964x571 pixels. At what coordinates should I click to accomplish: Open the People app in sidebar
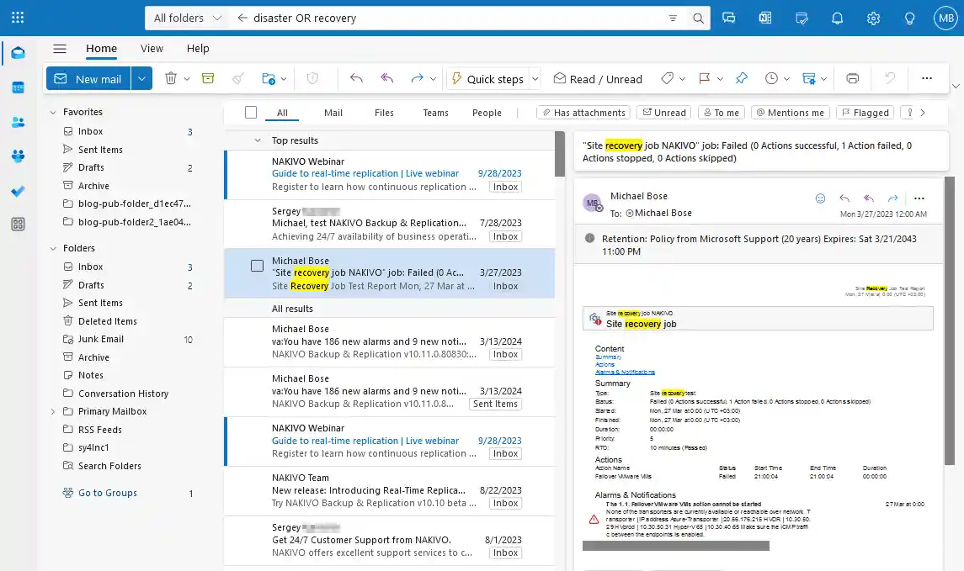[18, 122]
